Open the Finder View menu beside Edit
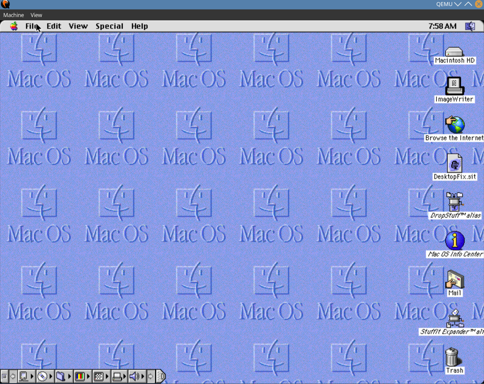Viewport: 484px width, 384px height. pos(78,26)
